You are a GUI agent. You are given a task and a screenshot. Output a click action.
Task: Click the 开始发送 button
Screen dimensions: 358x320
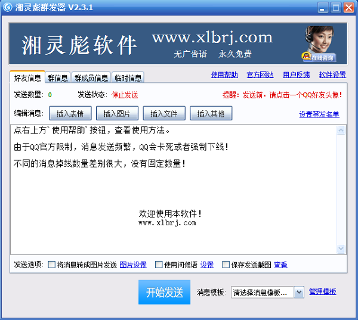(165, 292)
